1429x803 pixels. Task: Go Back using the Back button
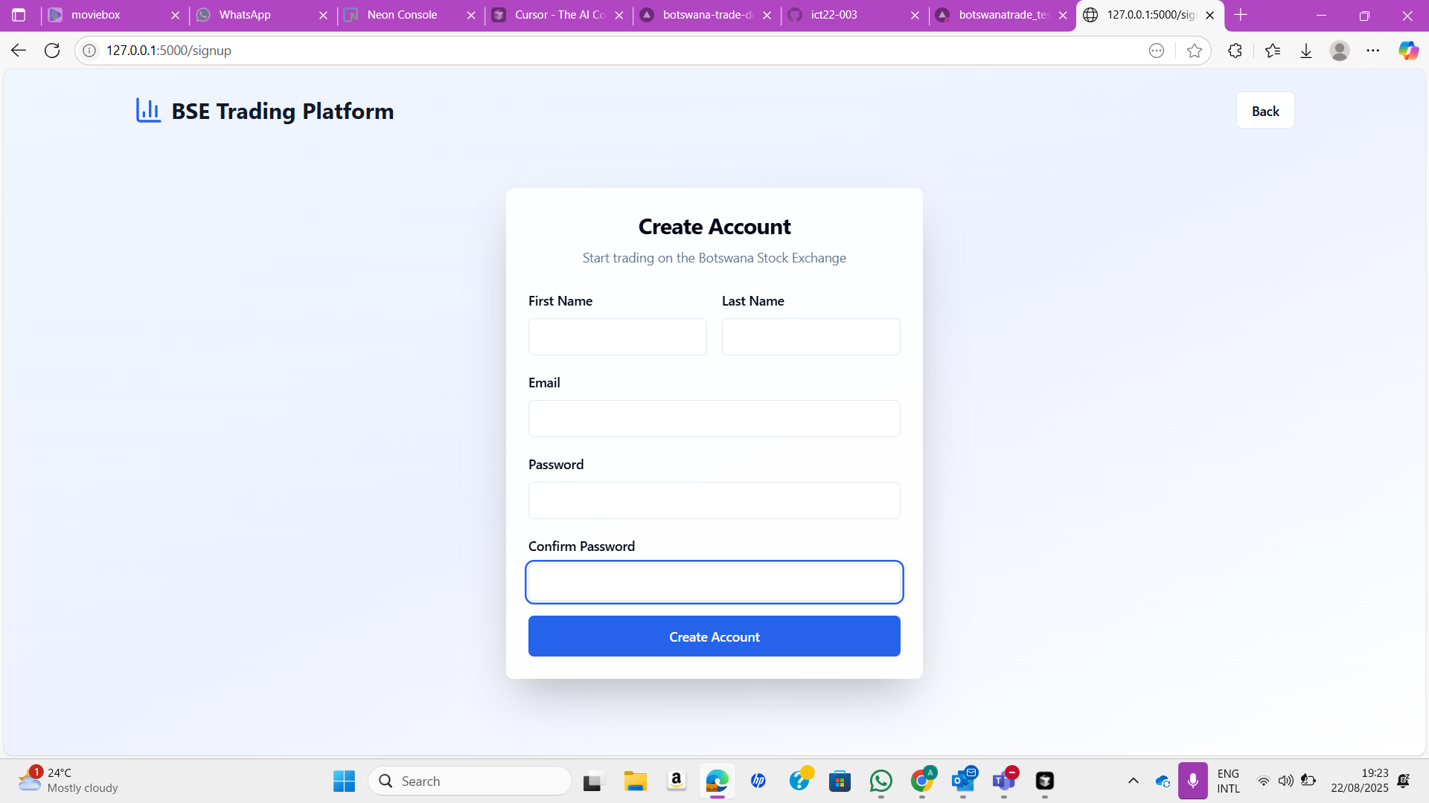point(1265,111)
